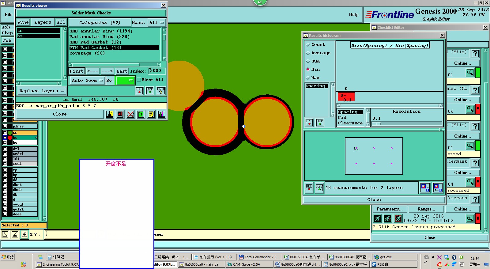Open the green Sv color dropdown
The image size is (490, 269).
(x=125, y=81)
